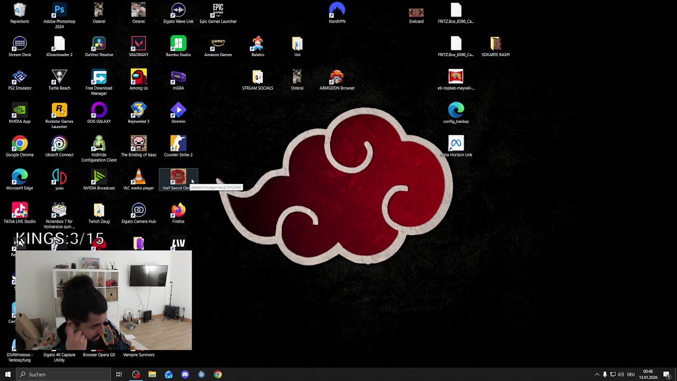Select the NVIDIA Broadcast desktop icon

(99, 180)
